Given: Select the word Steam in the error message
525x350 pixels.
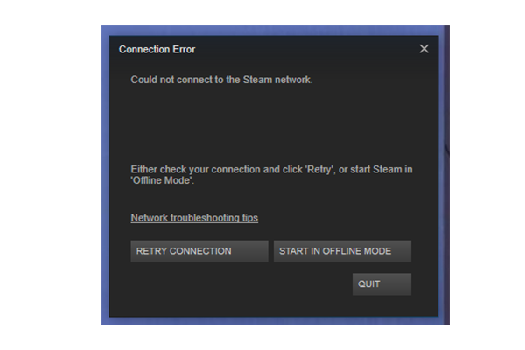Looking at the screenshot, I should coord(257,80).
